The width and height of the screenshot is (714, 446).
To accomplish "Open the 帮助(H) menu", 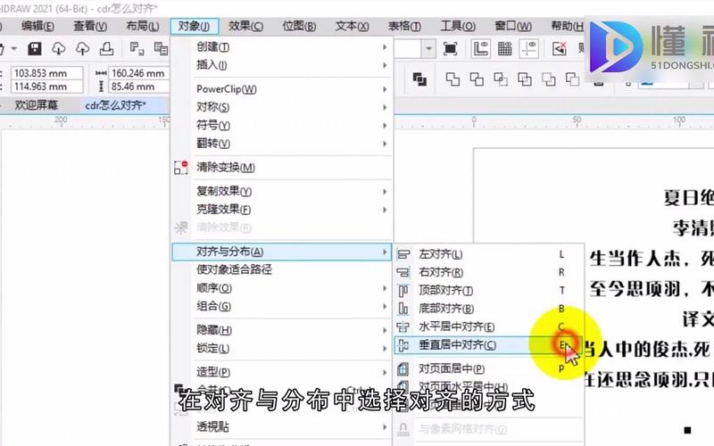I will (567, 26).
